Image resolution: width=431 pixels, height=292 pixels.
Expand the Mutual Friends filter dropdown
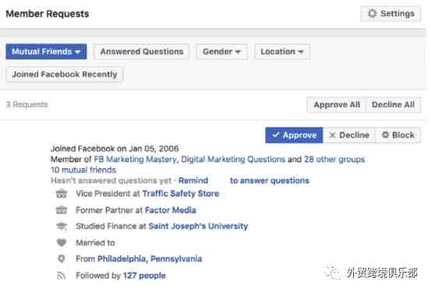[x=46, y=51]
